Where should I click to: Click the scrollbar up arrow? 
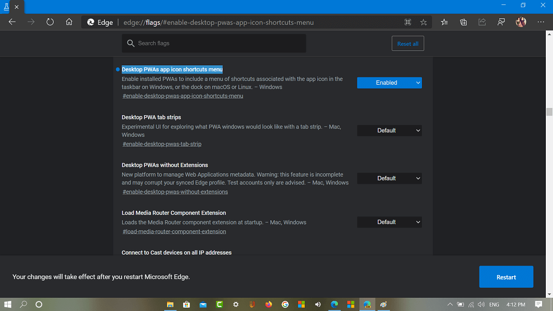coord(549,34)
